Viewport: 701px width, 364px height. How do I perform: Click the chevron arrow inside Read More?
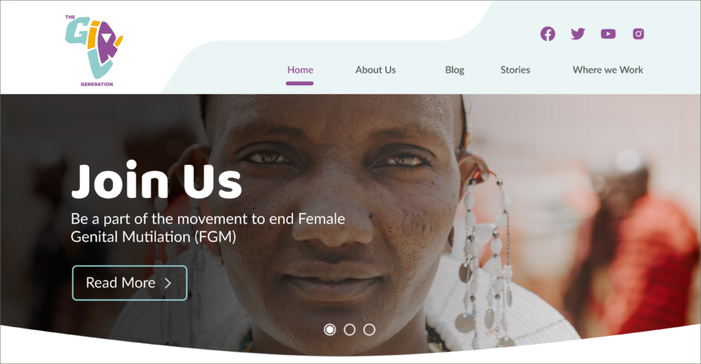[x=168, y=283]
